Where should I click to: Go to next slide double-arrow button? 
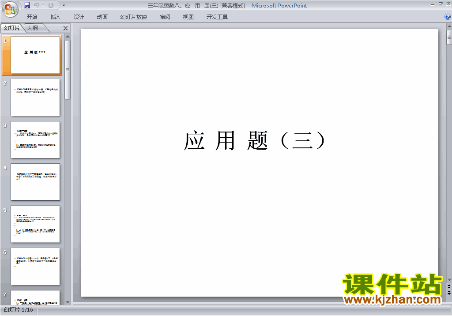[449, 292]
